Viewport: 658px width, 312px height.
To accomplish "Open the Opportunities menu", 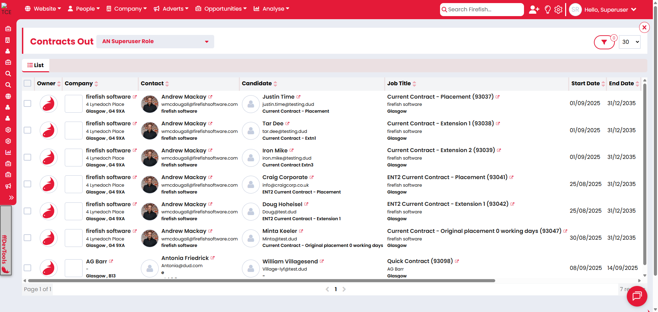I will 221,9.
